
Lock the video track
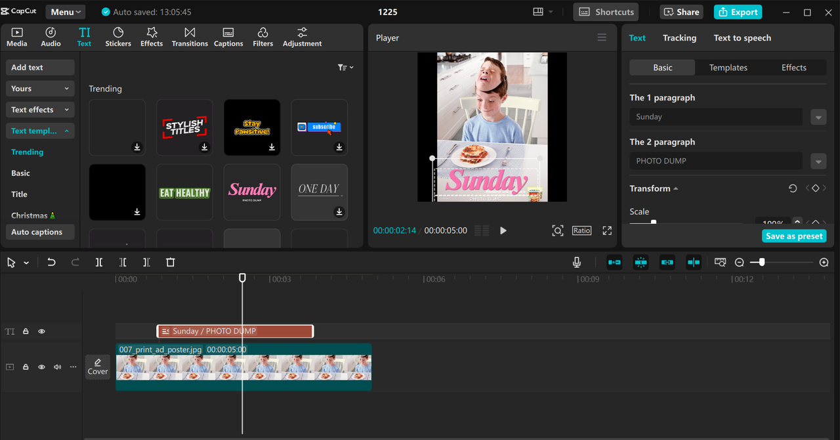(26, 367)
